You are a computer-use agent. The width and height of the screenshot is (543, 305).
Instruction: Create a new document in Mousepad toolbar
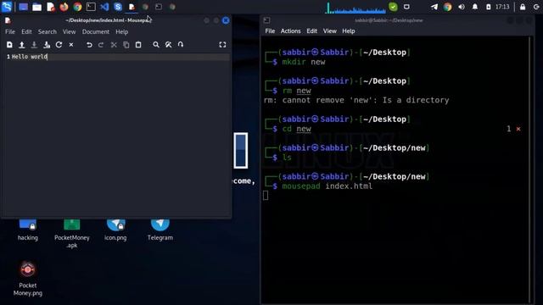[x=9, y=45]
